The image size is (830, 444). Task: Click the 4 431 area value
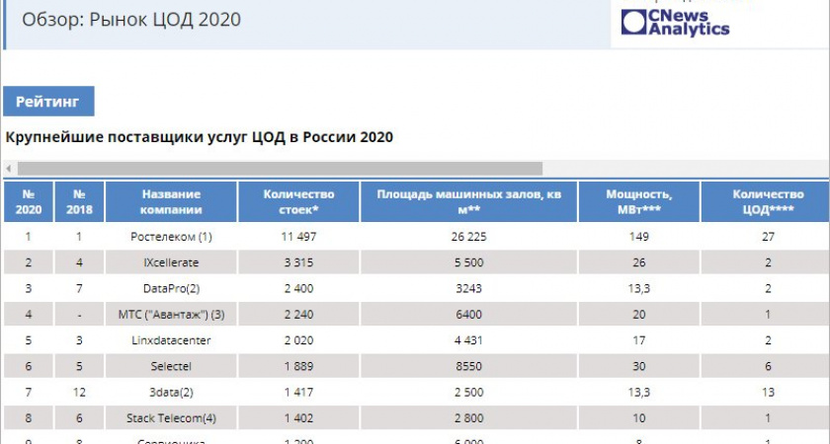click(x=468, y=340)
